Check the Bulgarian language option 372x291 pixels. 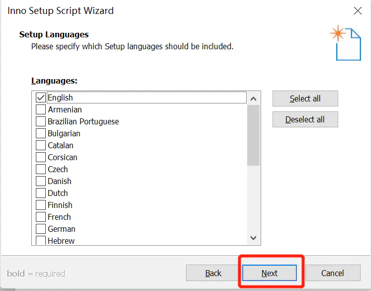[41, 133]
